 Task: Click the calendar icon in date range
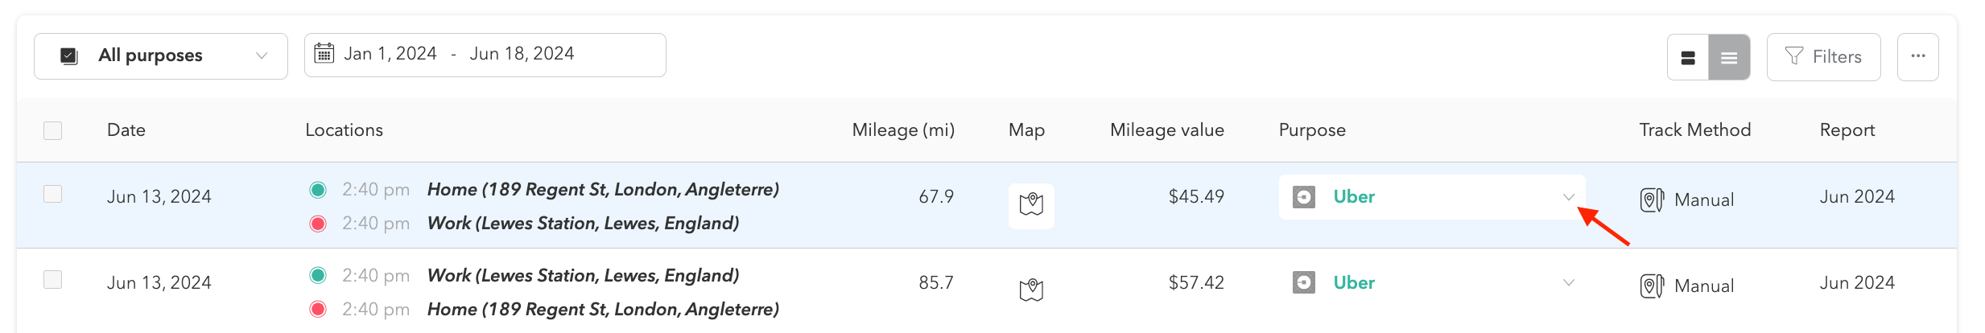tap(324, 54)
